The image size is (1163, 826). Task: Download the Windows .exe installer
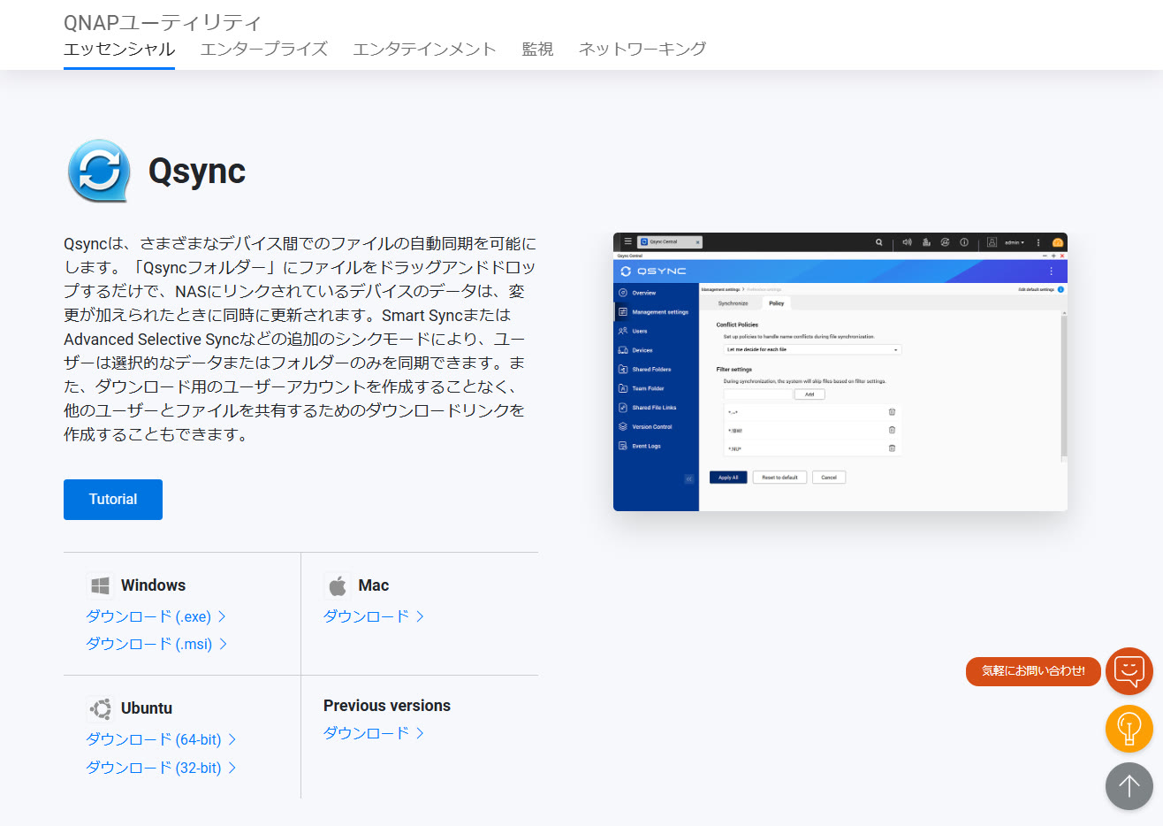(156, 616)
